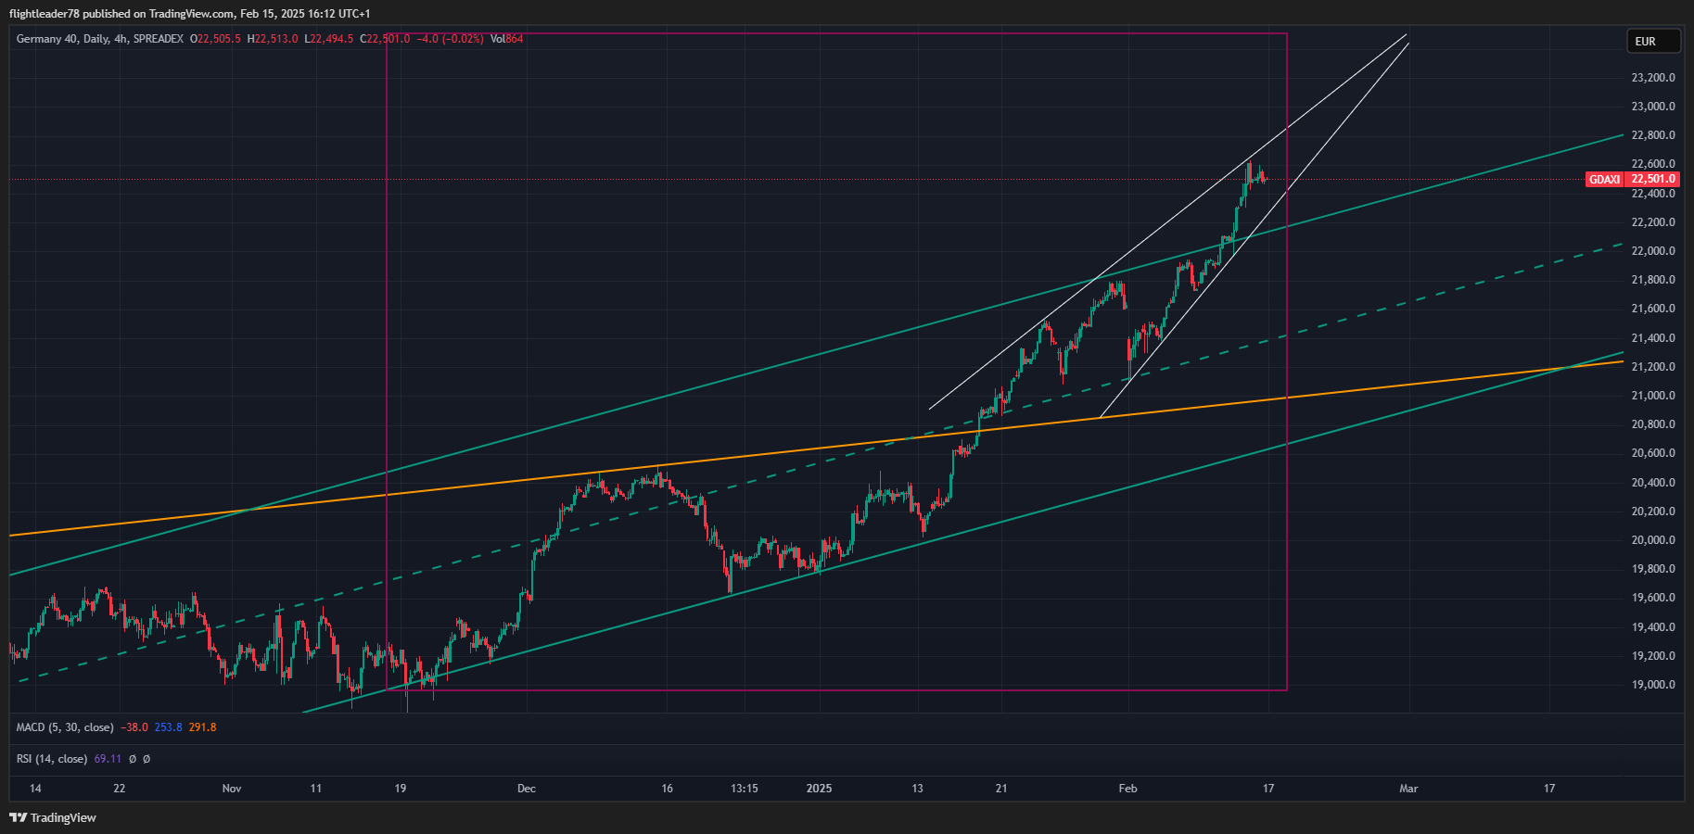Open the RSI (14, close) indicator label
The width and height of the screenshot is (1694, 834).
(x=52, y=759)
